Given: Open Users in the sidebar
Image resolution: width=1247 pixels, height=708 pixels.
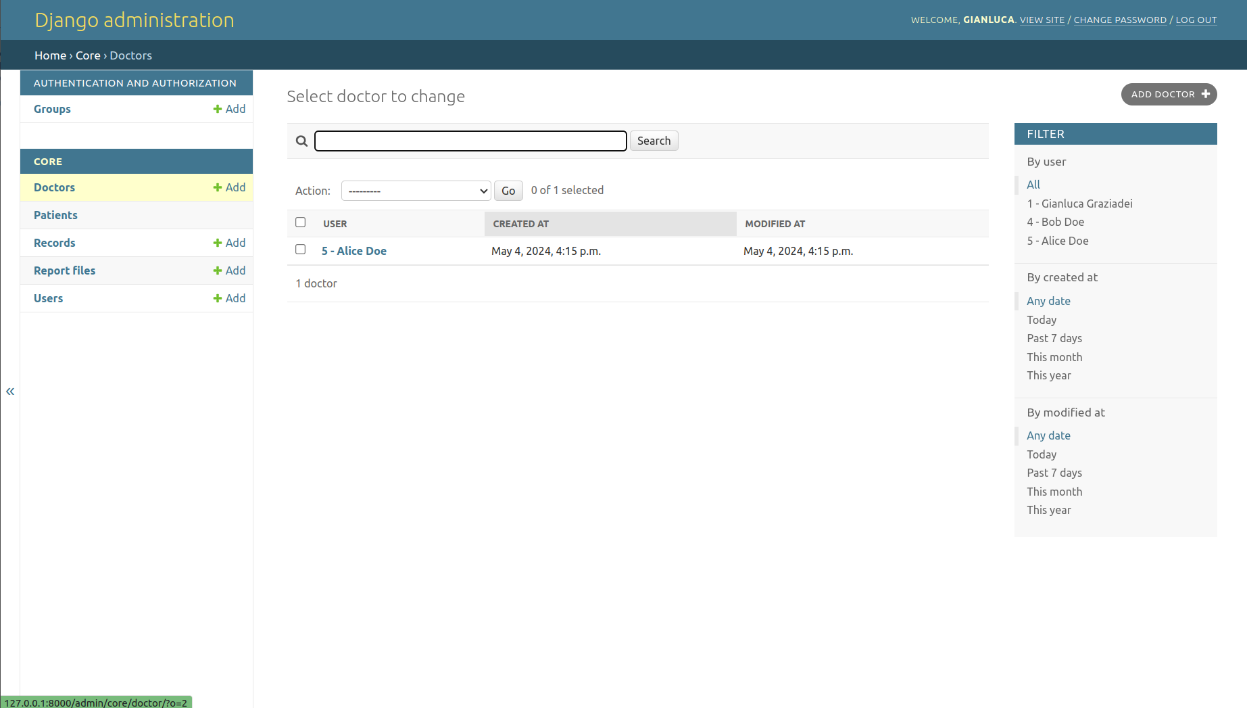Looking at the screenshot, I should coord(48,298).
